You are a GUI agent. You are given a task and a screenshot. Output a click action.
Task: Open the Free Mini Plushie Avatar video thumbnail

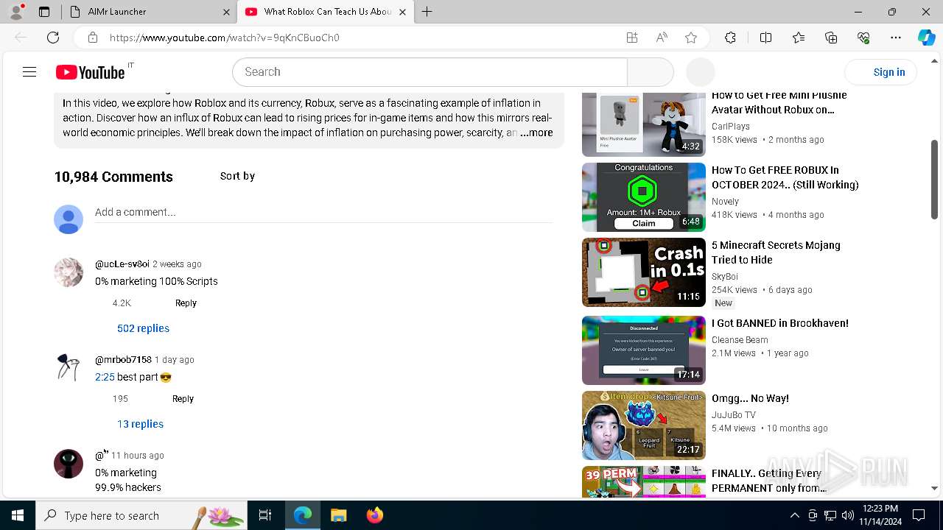coord(644,123)
